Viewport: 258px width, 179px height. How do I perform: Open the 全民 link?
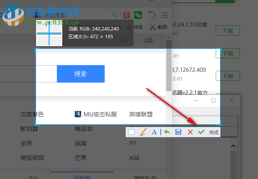click(26, 143)
